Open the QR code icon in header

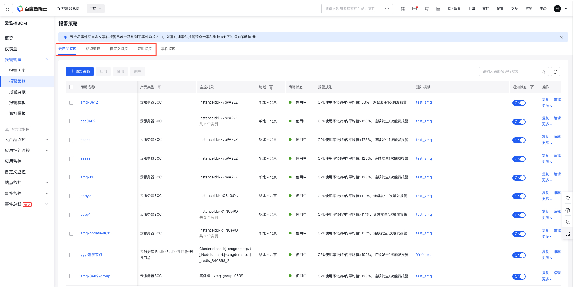(x=403, y=9)
